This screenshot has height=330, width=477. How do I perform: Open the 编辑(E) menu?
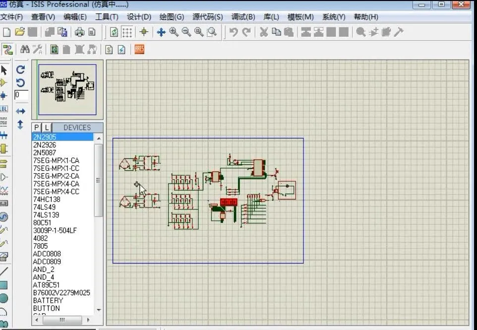75,17
